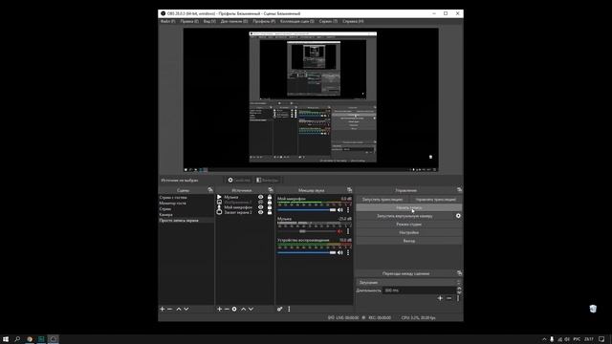Adjust the Мой микрофон volume slider
The width and height of the screenshot is (612, 344).
click(x=306, y=210)
